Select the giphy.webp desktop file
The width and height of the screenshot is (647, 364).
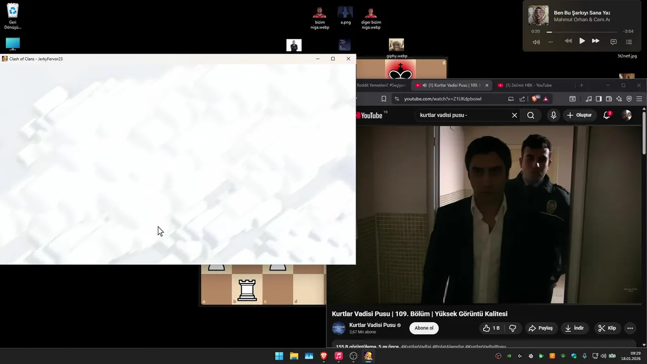(x=397, y=49)
